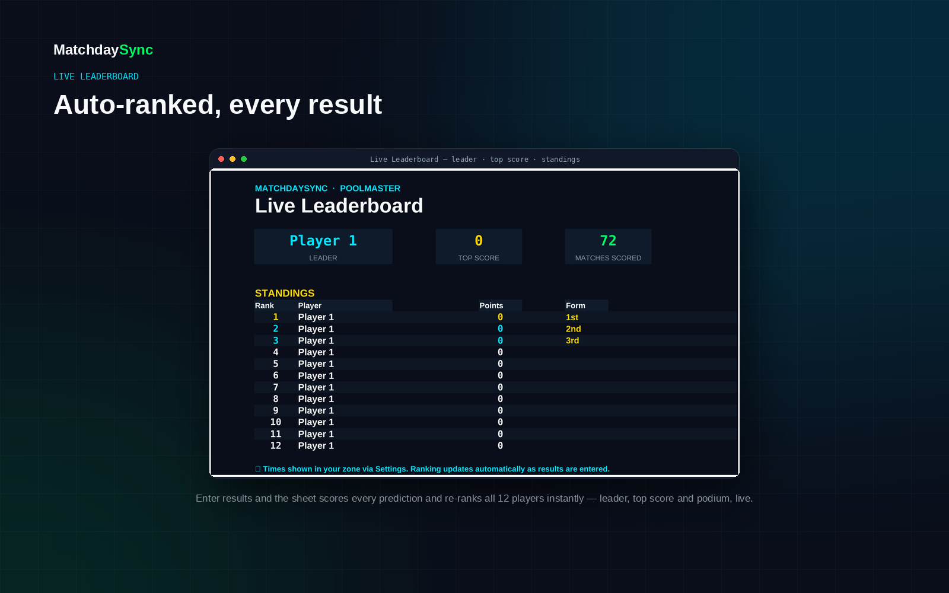The image size is (949, 593).
Task: Click the headline Auto-ranked, every result
Action: coord(218,105)
